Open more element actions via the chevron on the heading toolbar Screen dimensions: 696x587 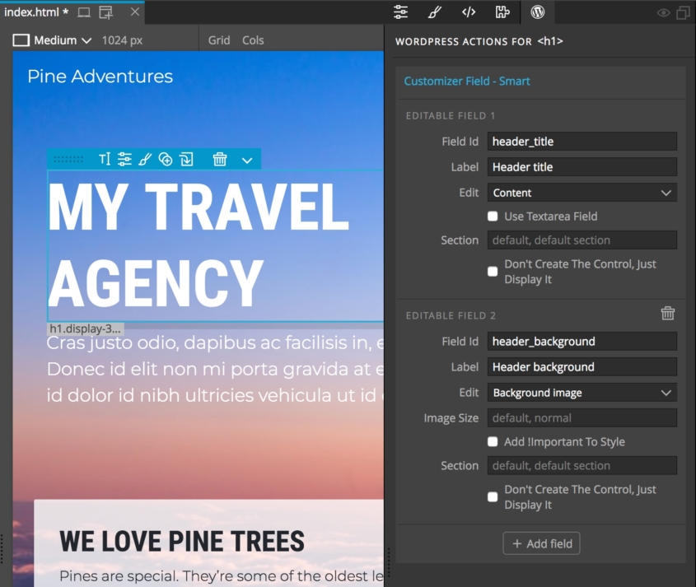coord(246,159)
